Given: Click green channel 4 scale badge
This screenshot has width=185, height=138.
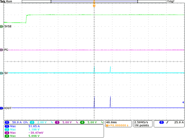Looking at the screenshot, I should coord(82,122).
